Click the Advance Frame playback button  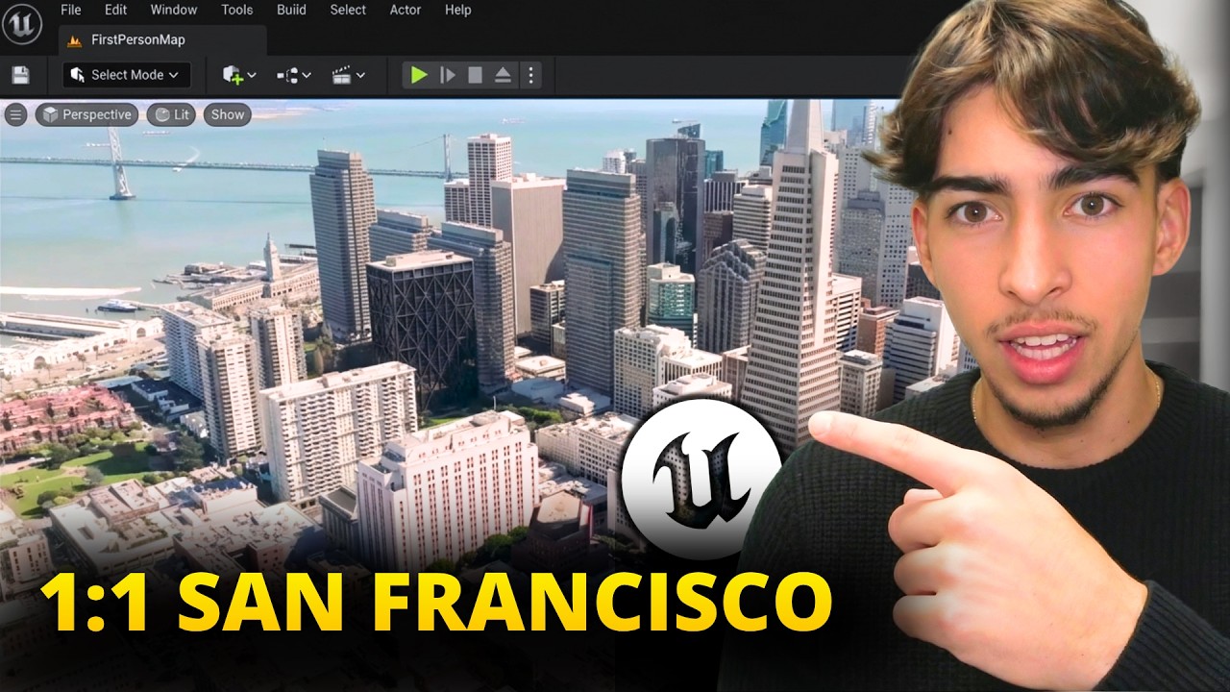tap(448, 75)
